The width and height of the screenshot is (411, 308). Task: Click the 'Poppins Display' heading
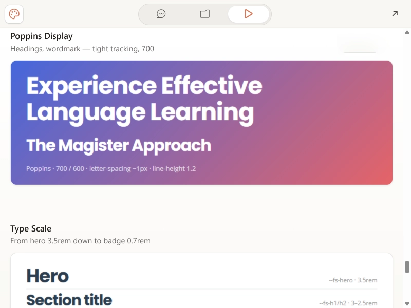point(42,36)
